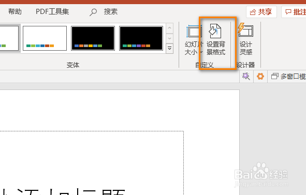Open the 帮助 ribbon tab
The height and width of the screenshot is (195, 306).
[15, 12]
